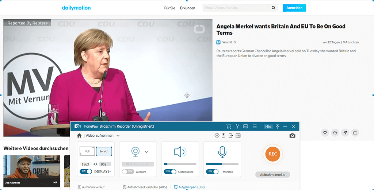Click the webcam icon in recorder
Image resolution: width=374 pixels, height=190 pixels.
pos(136,152)
